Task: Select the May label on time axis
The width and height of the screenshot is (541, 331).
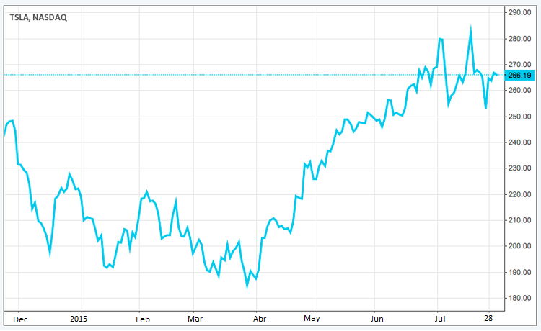Action: pyautogui.click(x=312, y=318)
